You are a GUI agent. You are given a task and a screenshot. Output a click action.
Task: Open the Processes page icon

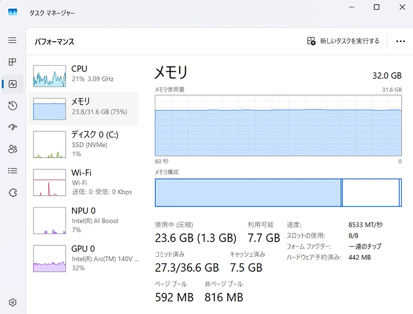12,62
